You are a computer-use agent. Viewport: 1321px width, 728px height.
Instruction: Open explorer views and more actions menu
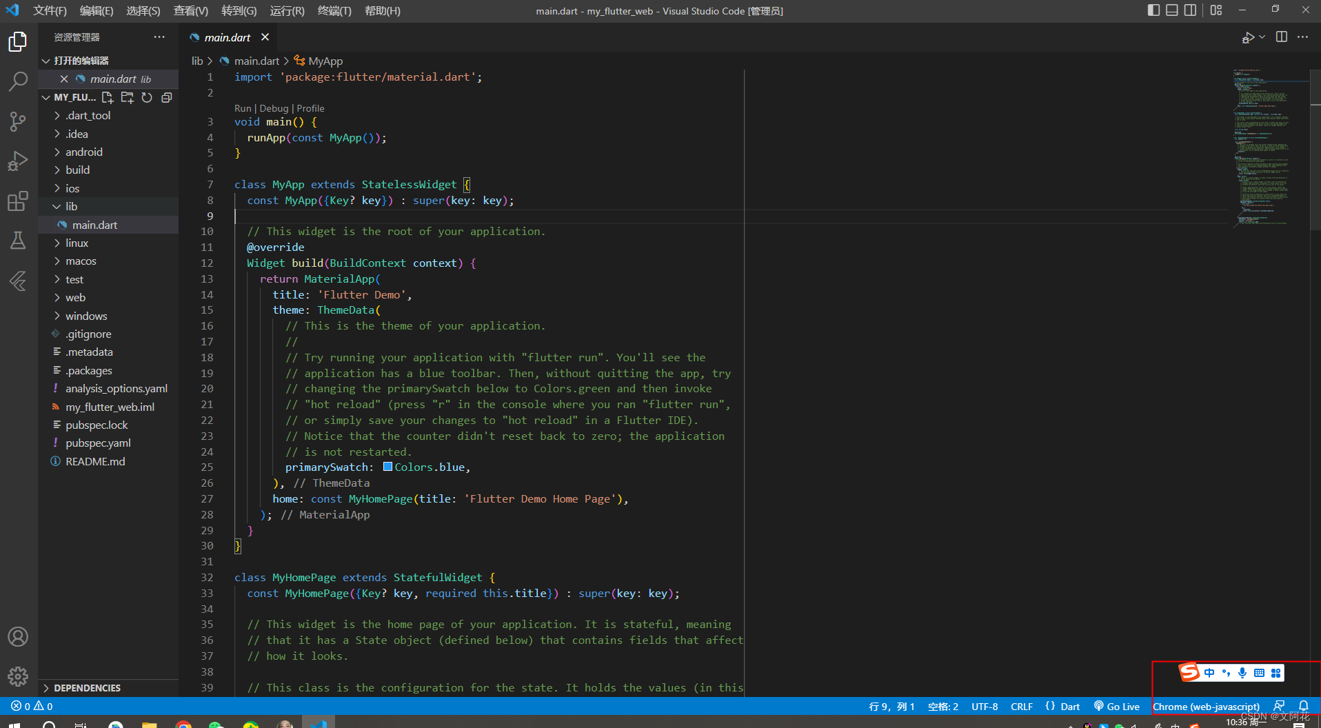tap(159, 37)
